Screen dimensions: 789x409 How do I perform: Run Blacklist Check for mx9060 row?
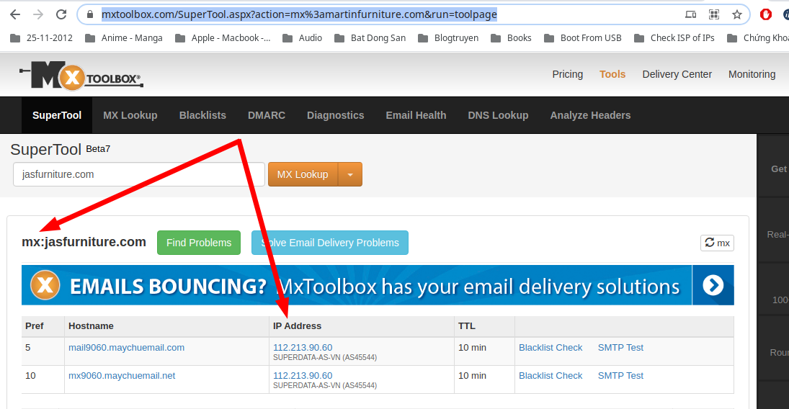(550, 376)
